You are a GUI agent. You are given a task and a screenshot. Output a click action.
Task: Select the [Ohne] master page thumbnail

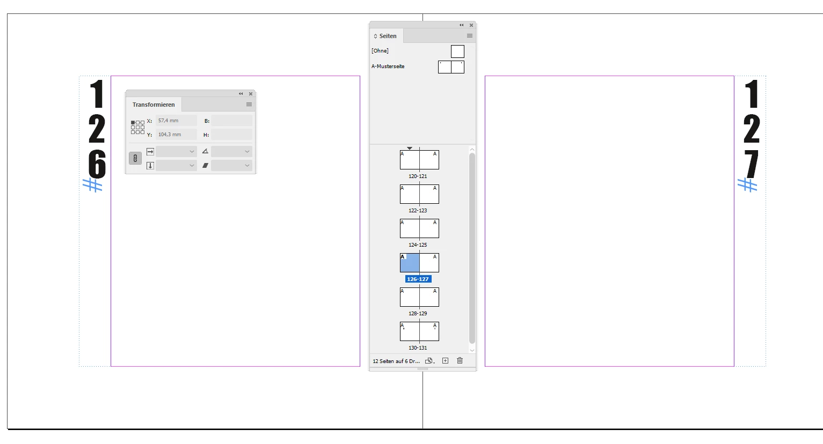tap(457, 51)
